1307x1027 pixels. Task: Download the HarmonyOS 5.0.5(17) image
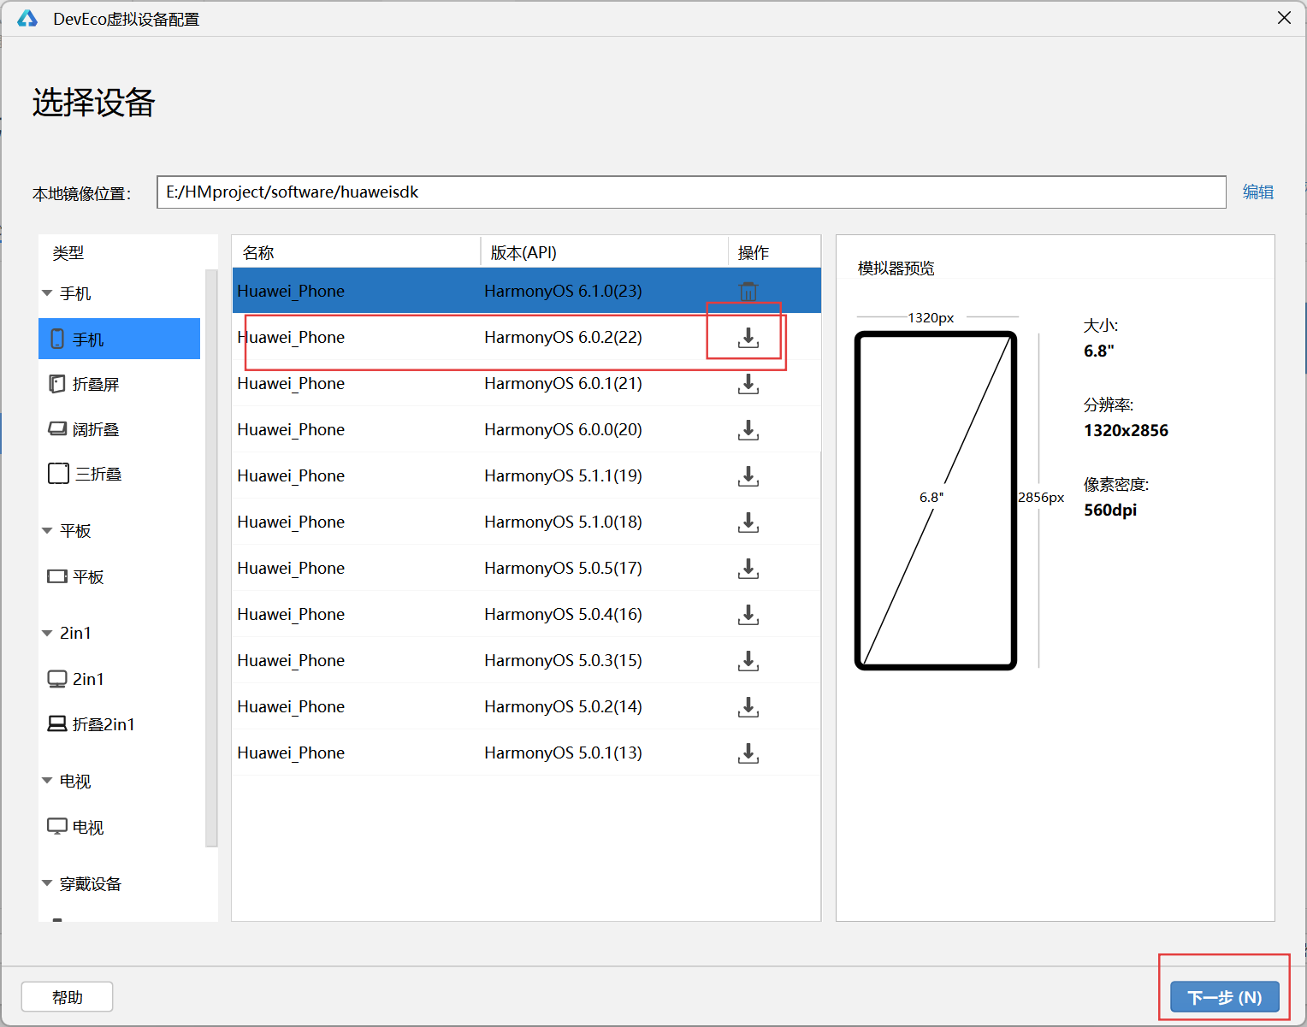click(748, 569)
